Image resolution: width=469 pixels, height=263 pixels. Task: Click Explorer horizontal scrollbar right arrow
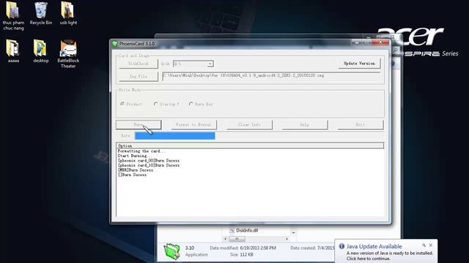tap(287, 239)
